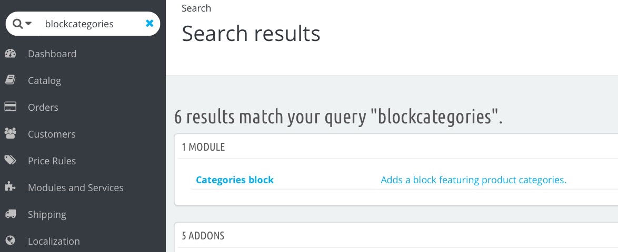Click the Customers people icon
The height and width of the screenshot is (252, 618).
tap(10, 134)
